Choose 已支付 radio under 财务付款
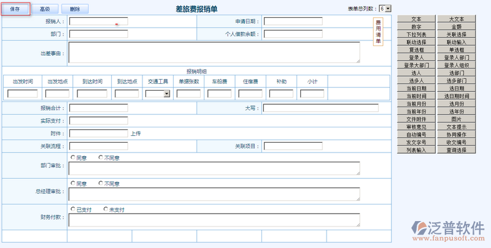This screenshot has width=491, height=248. pos(72,209)
